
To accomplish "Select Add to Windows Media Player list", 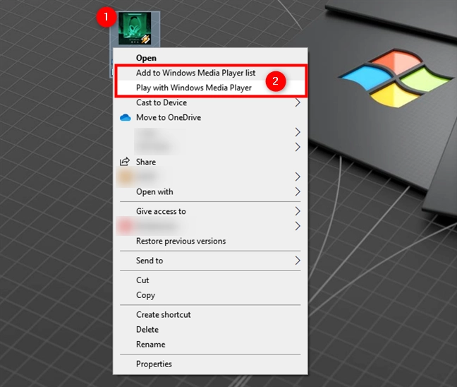I will click(210, 73).
